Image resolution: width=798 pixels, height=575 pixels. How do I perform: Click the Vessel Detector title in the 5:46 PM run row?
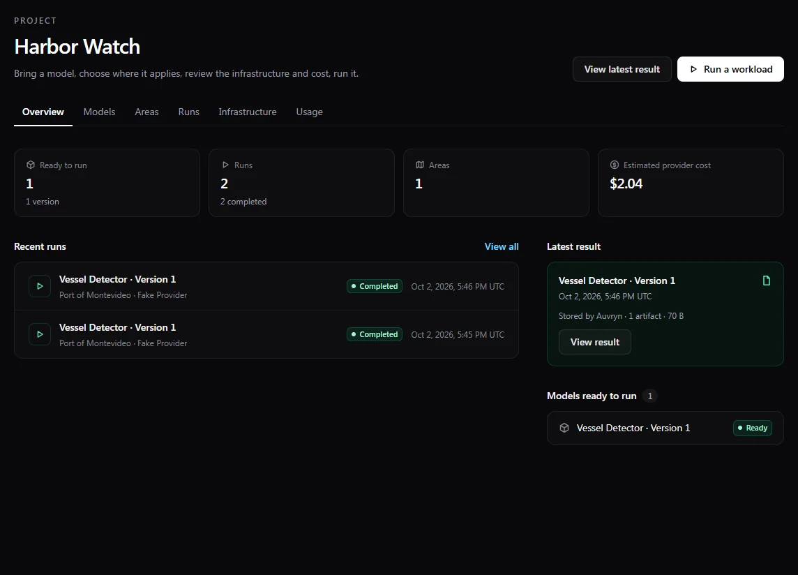tap(118, 280)
